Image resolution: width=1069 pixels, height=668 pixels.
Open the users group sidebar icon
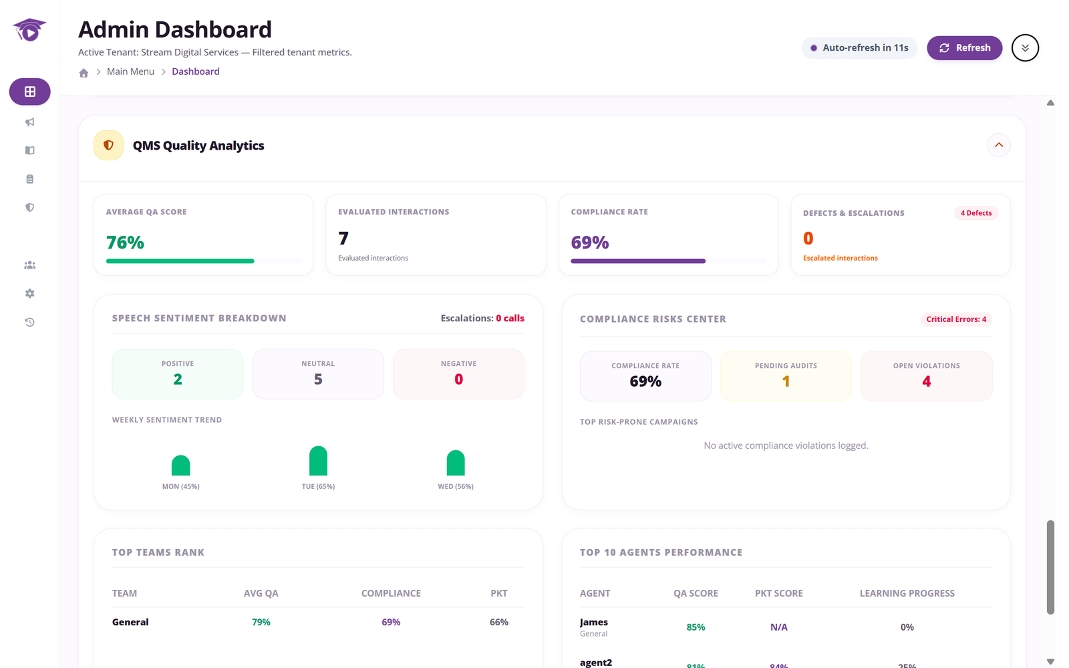click(x=29, y=265)
